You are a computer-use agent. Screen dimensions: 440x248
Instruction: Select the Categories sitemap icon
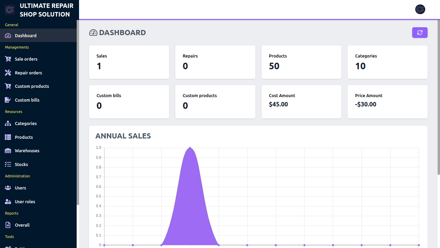[x=8, y=123]
